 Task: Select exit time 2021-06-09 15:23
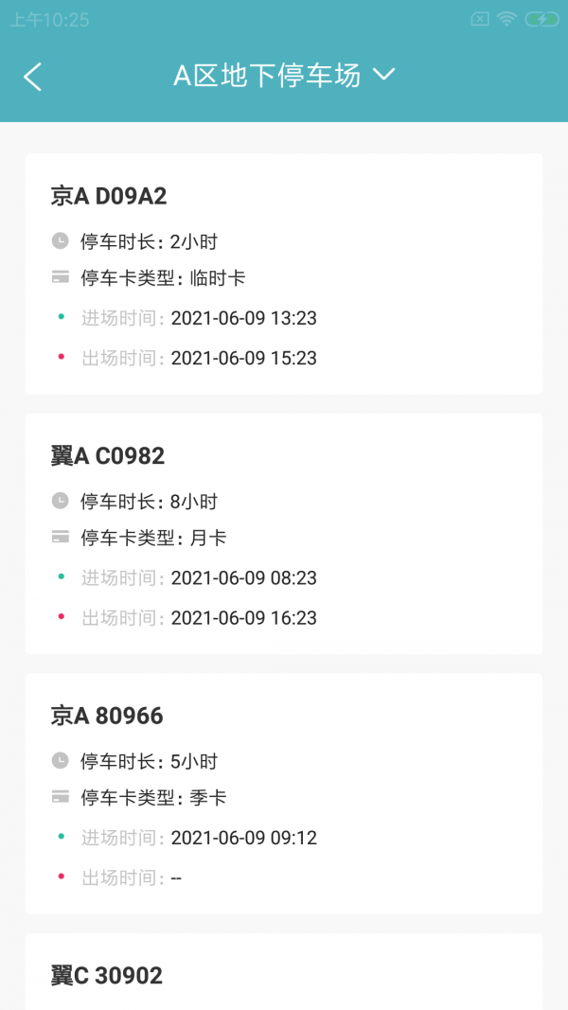click(x=243, y=358)
